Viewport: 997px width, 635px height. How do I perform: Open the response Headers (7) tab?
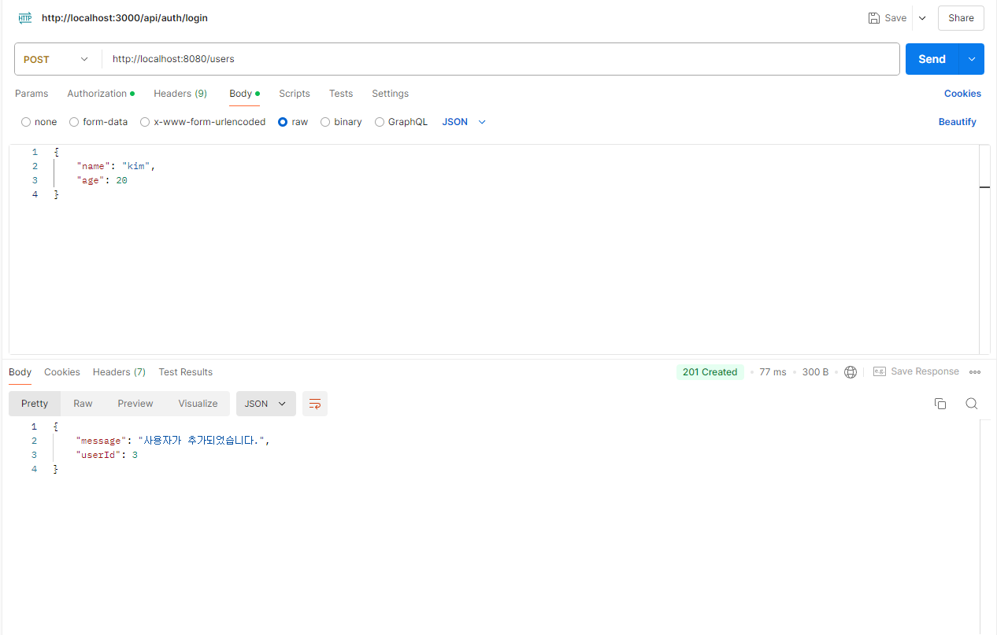pyautogui.click(x=119, y=372)
